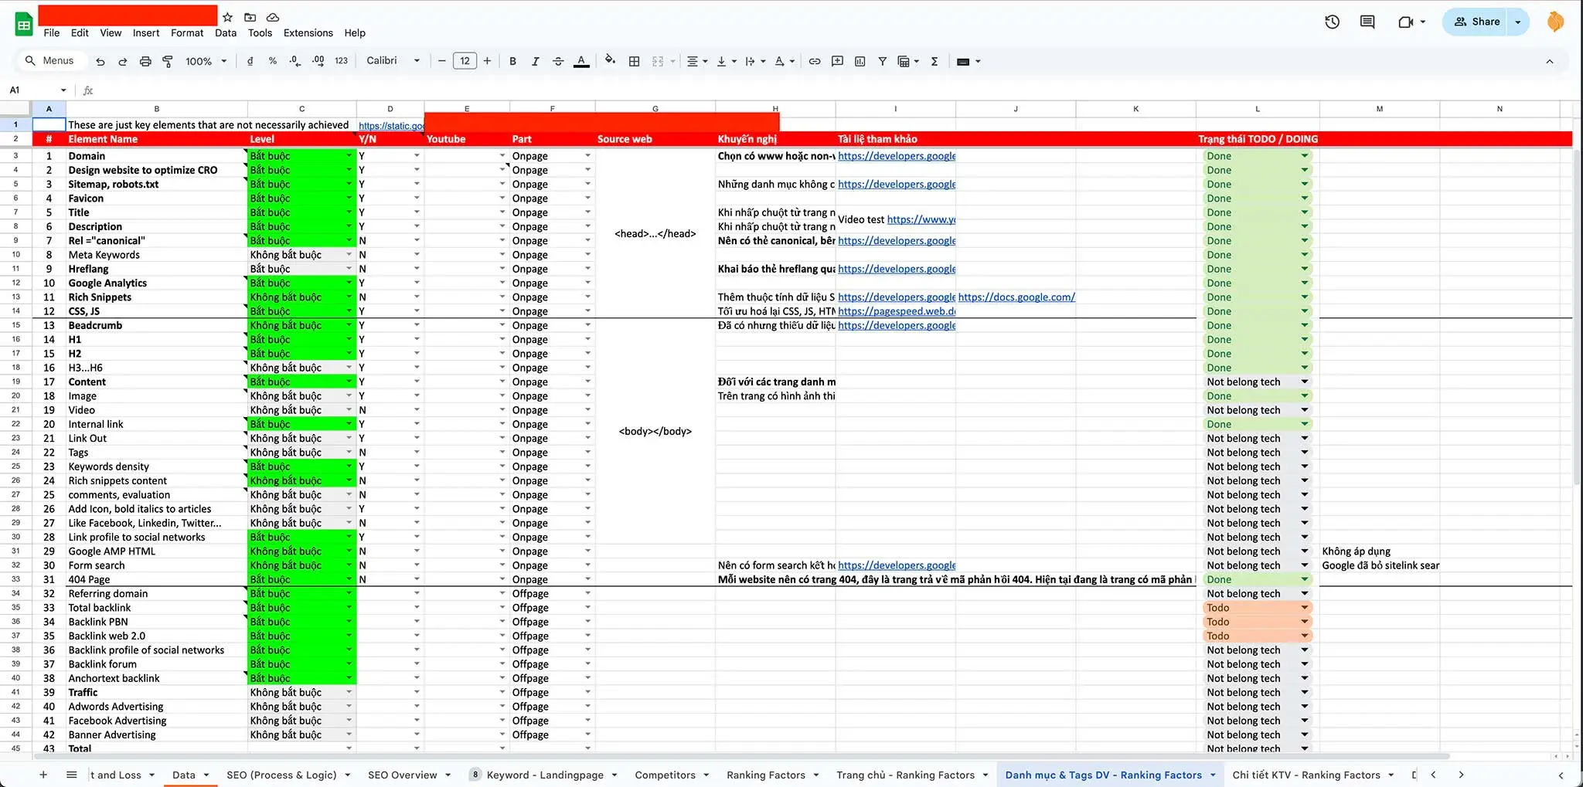
Task: Decrease the font size with minus
Action: click(441, 61)
